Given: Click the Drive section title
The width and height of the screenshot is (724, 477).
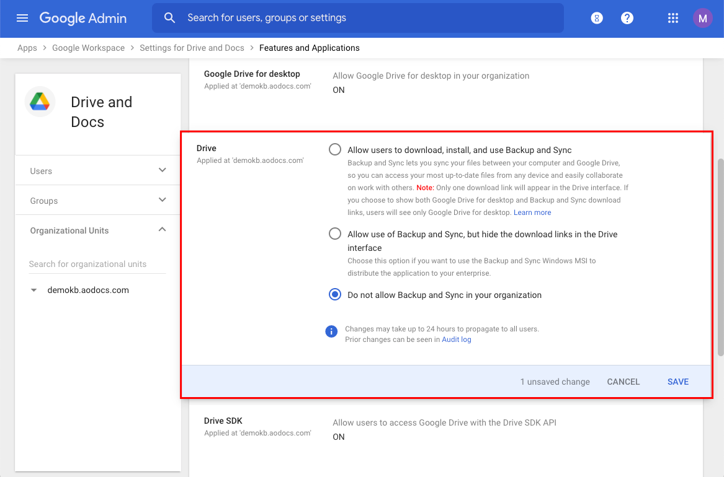Looking at the screenshot, I should (207, 148).
